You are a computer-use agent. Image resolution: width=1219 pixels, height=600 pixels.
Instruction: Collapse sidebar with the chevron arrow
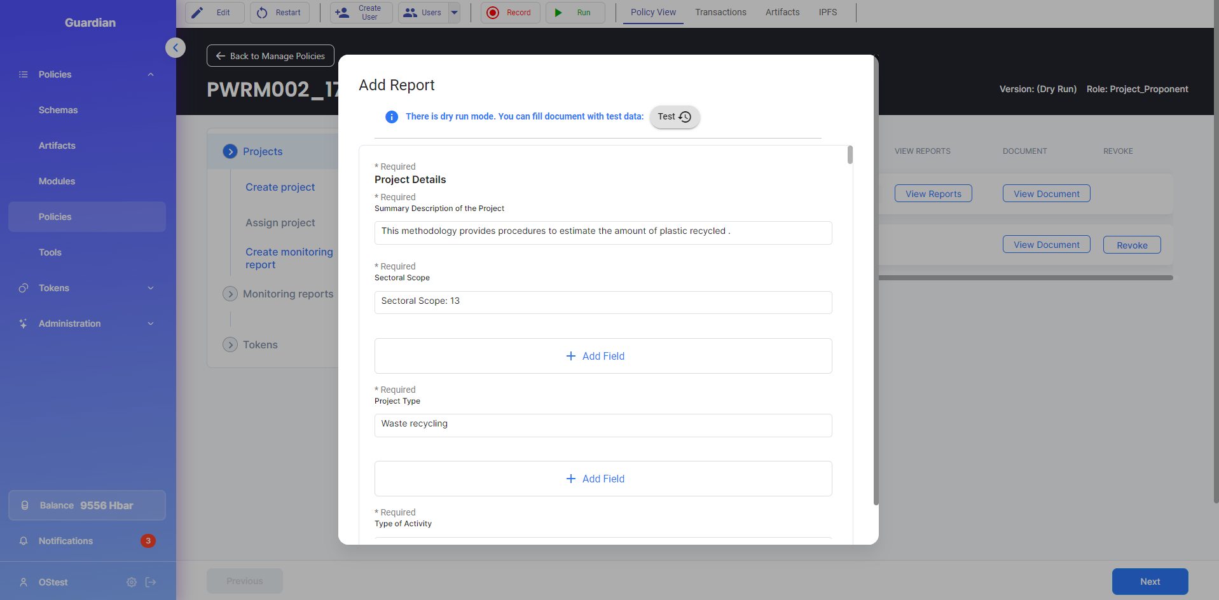coord(176,48)
